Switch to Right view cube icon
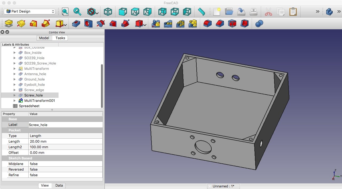The image size is (342, 189). (147, 11)
